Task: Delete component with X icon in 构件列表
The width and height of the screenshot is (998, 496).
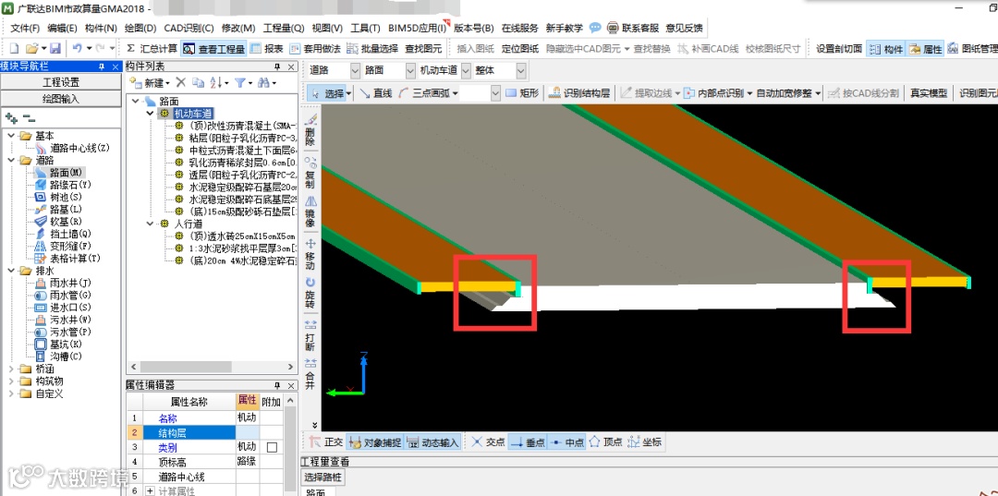Action: (x=181, y=83)
